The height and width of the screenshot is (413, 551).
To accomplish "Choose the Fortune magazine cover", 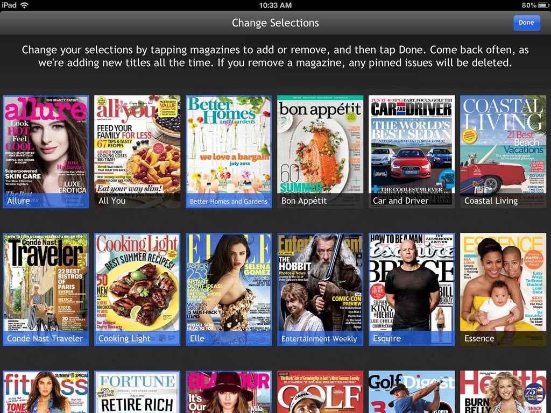I will click(x=137, y=392).
